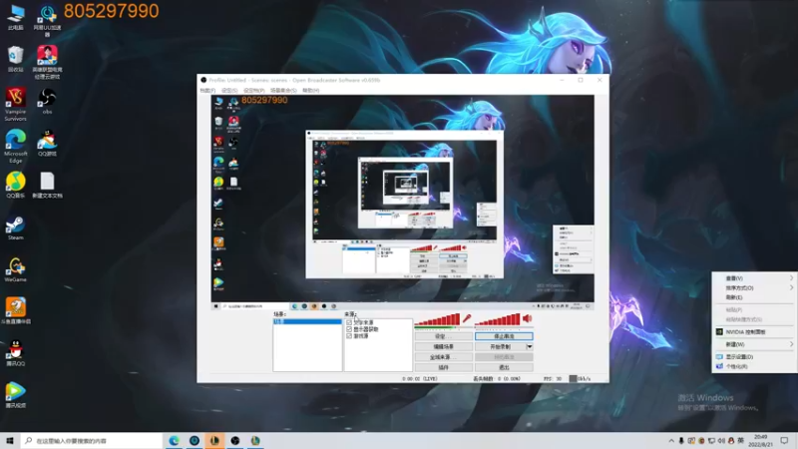Select the Microsoft Edge desktop icon
This screenshot has width=798, height=449.
(x=15, y=146)
